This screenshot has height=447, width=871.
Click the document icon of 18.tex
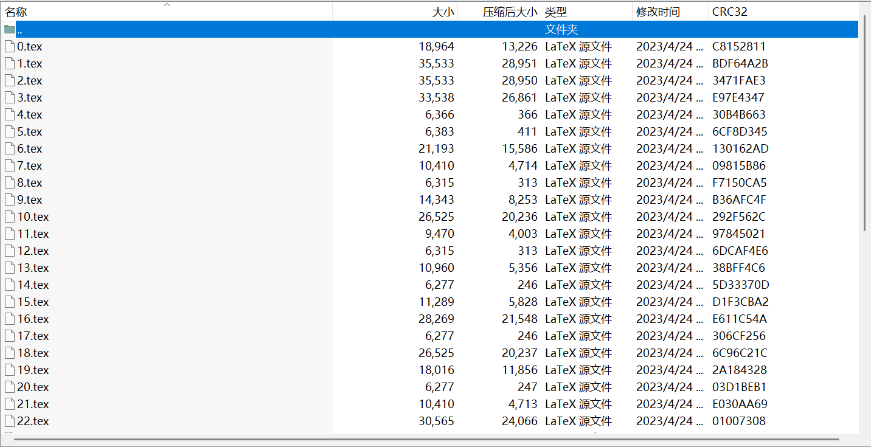click(x=10, y=353)
